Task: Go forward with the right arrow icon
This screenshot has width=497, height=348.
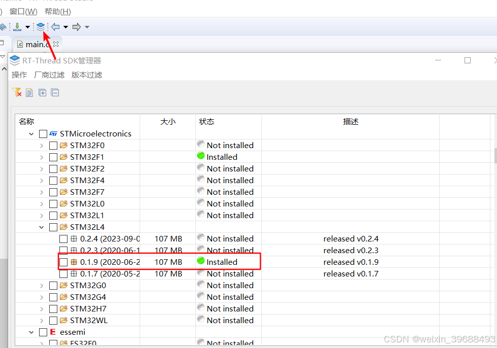Action: click(77, 27)
